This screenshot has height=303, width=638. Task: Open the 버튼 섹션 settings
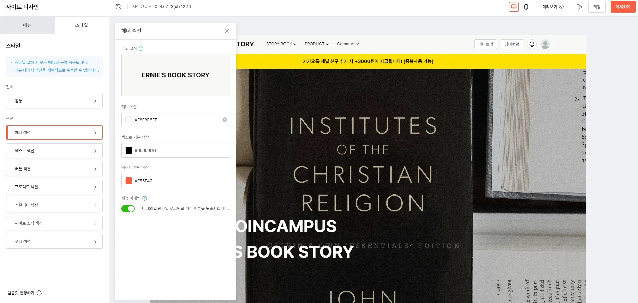(x=54, y=169)
